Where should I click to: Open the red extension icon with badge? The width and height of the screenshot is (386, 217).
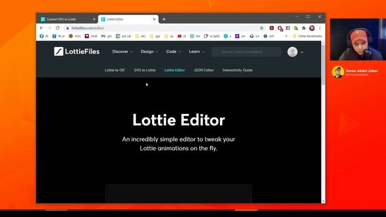pos(280,28)
